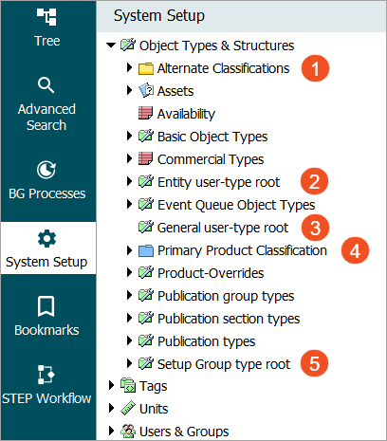This screenshot has height=441, width=387.
Task: Expand Publication section types node
Action: pyautogui.click(x=129, y=318)
